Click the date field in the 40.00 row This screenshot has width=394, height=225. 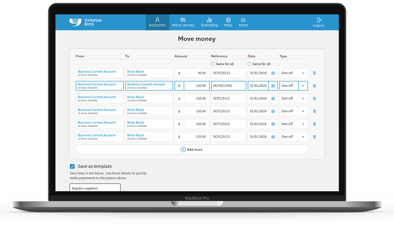coord(258,73)
